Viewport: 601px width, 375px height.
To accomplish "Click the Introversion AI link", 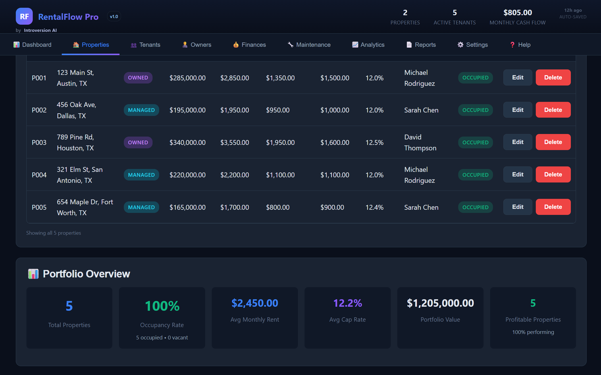I will (x=41, y=30).
